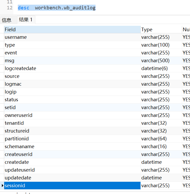The height and width of the screenshot is (194, 190).
Task: Click varchar(255) in the sessionid row
Action: coord(155,186)
